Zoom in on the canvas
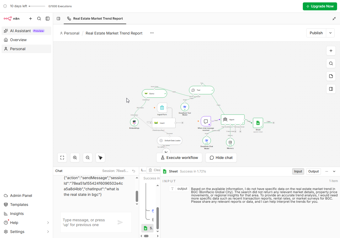340x238 pixels. click(75, 158)
